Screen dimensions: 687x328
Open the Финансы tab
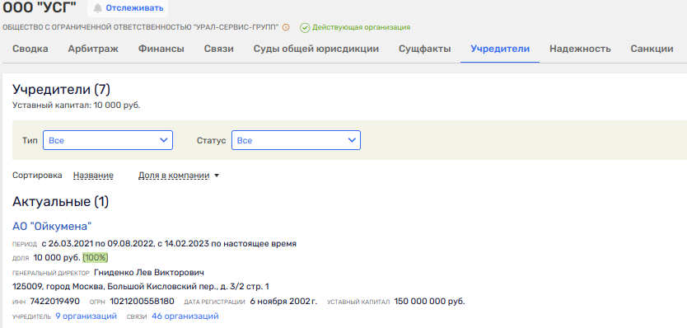[161, 49]
